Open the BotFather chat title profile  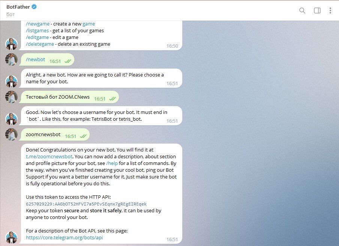tap(18, 7)
